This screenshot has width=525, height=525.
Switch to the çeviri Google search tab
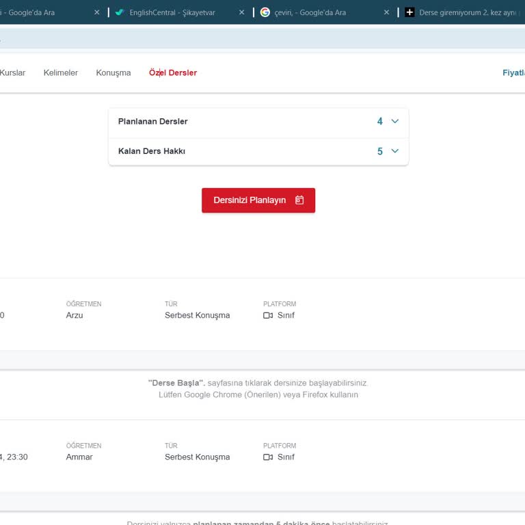coord(310,13)
